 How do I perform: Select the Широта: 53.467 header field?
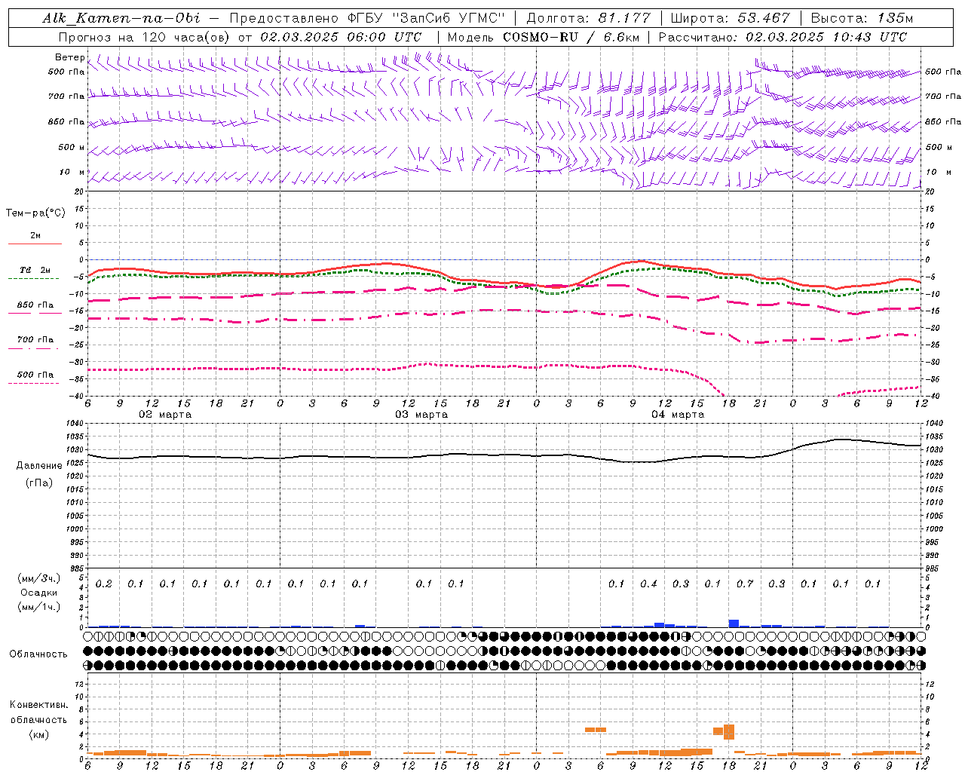730,18
